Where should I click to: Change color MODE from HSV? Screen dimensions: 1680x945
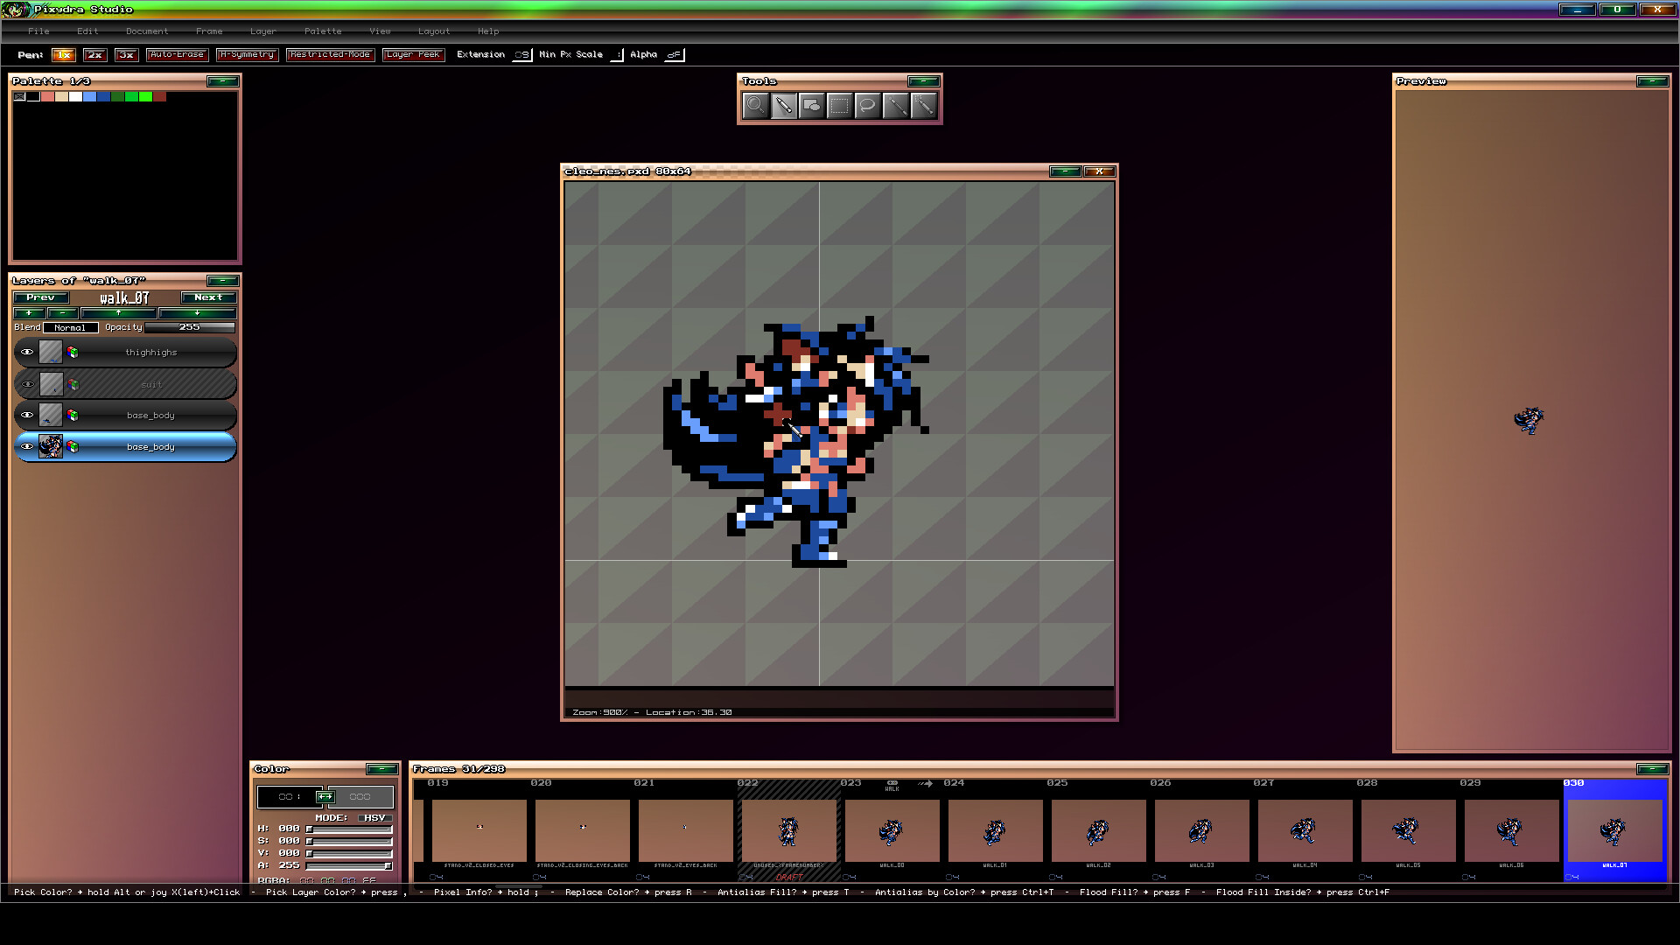[x=374, y=818]
